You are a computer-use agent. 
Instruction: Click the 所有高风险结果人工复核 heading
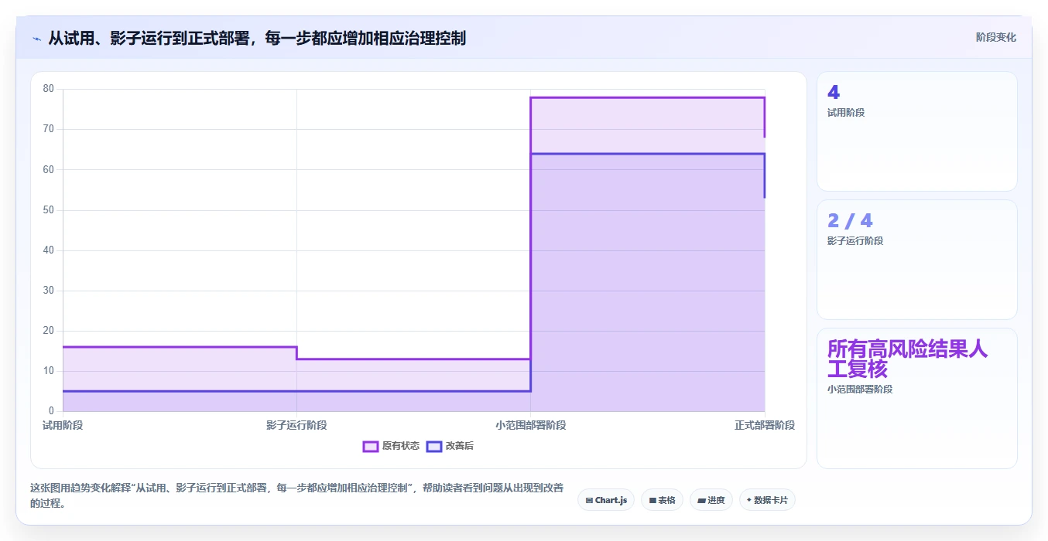click(907, 359)
